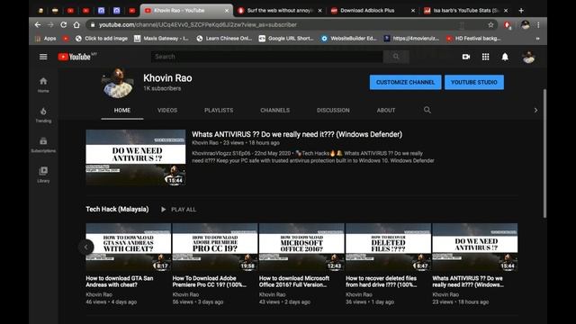576x324 pixels.
Task: Click the browser back arrow
Action: [38, 24]
